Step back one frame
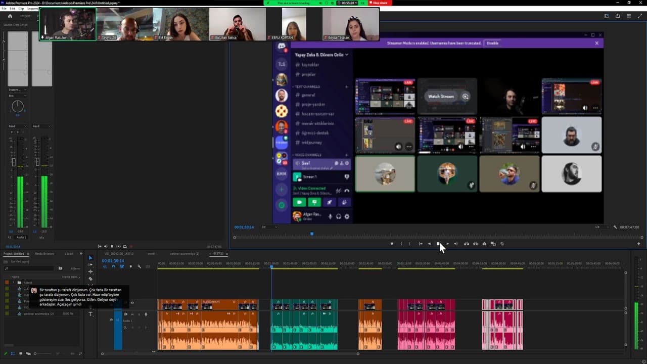The width and height of the screenshot is (647, 364). pos(430,244)
